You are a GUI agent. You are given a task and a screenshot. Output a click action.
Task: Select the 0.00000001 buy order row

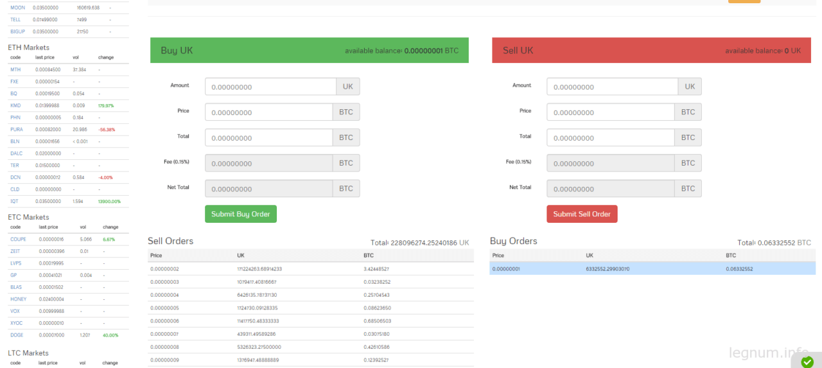[652, 268]
